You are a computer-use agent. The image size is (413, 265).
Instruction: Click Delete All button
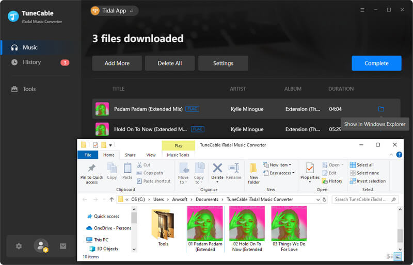point(170,63)
